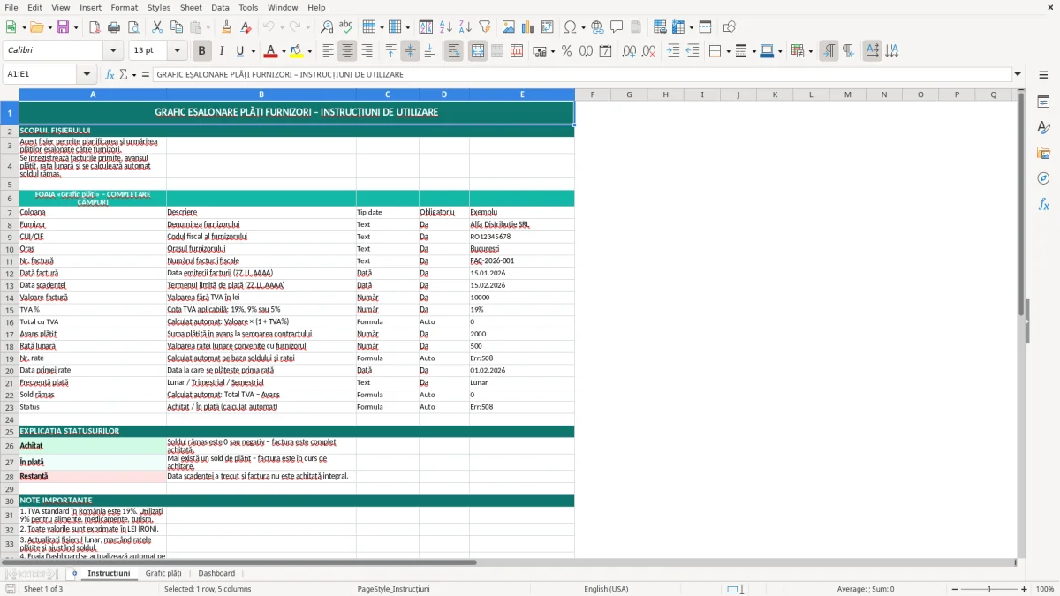1060x596 pixels.
Task: Toggle Merge and Center Cells
Action: coord(478,51)
